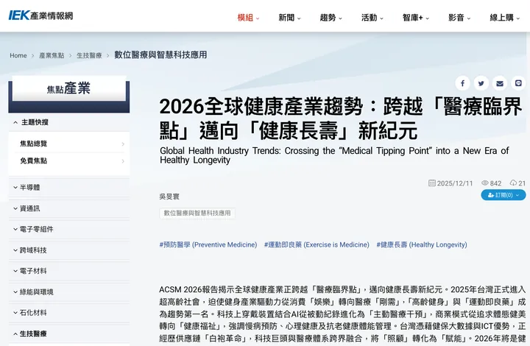Click the 訂閱(0) subscribe button
This screenshot has width=530, height=346.
click(504, 195)
